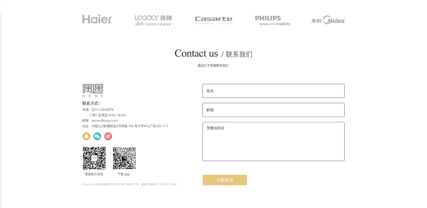Click the 偶遇 HOME logo
This screenshot has height=208, width=427.
(93, 91)
